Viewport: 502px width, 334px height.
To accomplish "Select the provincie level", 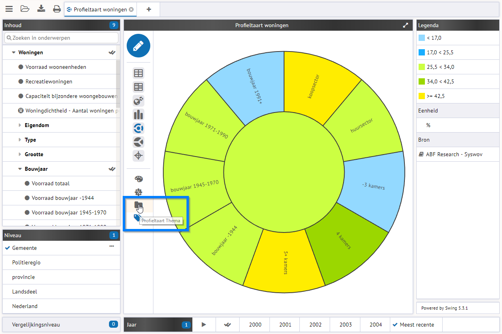I will tap(61, 277).
